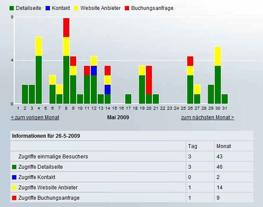Select the stacked bar for day 26
Image resolution: width=263 pixels, height=207 pixels.
pyautogui.click(x=190, y=82)
